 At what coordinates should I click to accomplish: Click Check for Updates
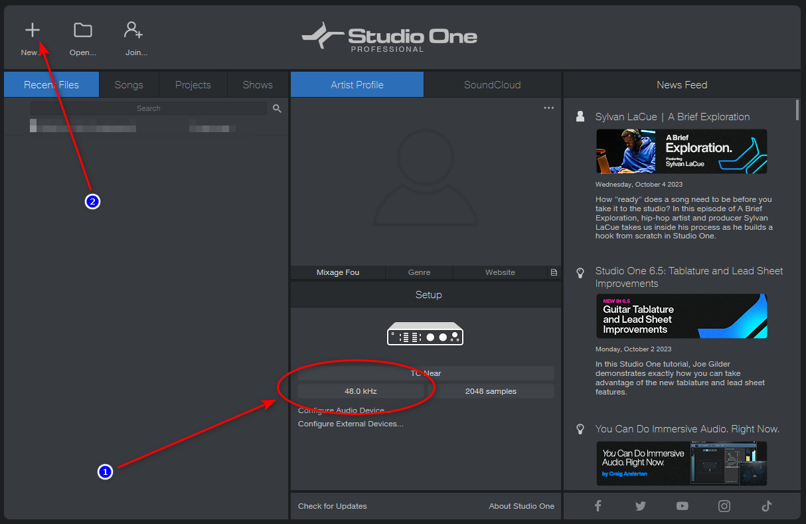click(x=332, y=506)
